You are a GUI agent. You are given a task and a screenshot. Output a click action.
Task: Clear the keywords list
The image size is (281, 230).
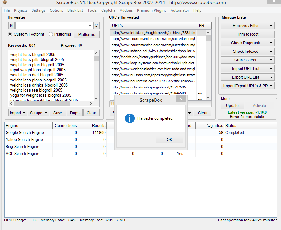[x=91, y=113]
